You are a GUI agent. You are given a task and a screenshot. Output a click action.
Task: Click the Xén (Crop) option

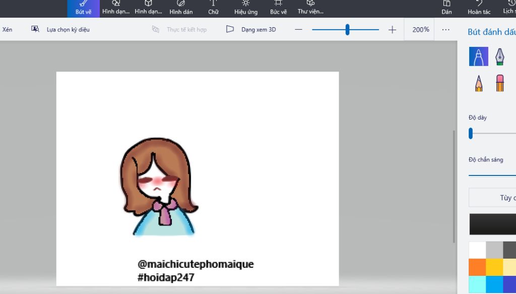[x=7, y=30]
